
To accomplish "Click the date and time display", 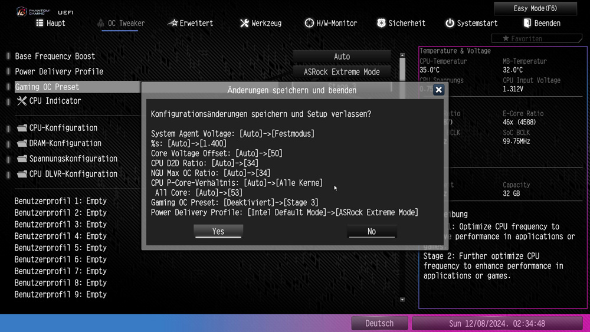I will coord(497,323).
